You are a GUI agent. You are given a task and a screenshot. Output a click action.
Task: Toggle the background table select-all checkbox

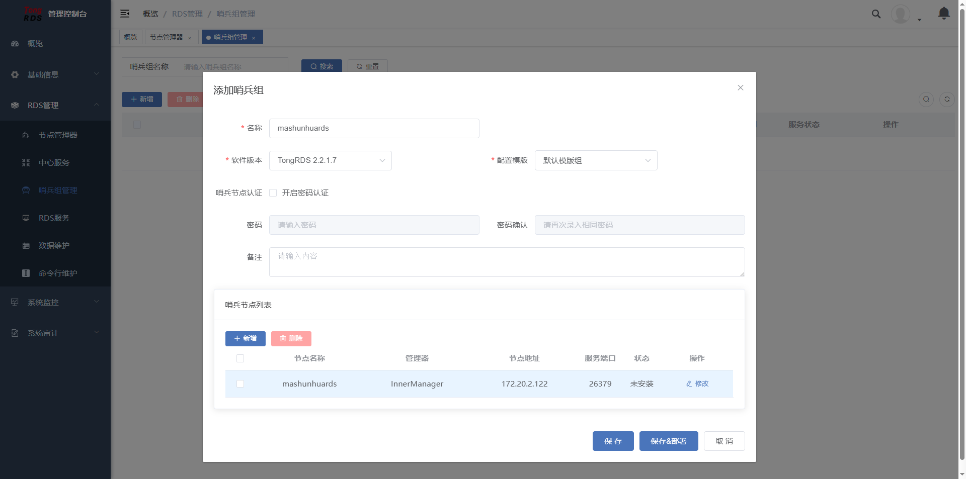[x=137, y=125]
